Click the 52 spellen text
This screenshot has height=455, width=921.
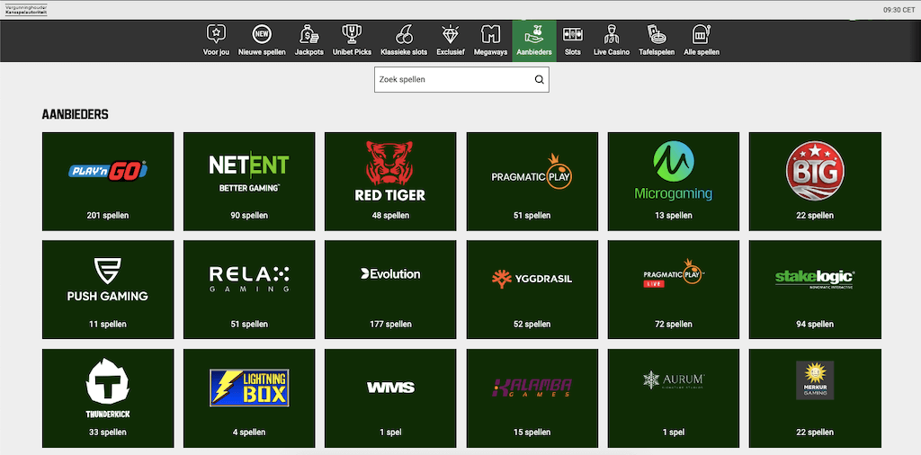pos(532,324)
